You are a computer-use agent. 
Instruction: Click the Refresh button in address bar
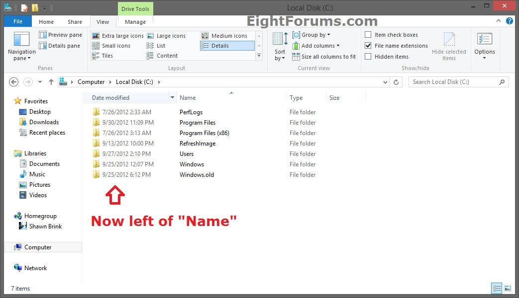[x=396, y=82]
